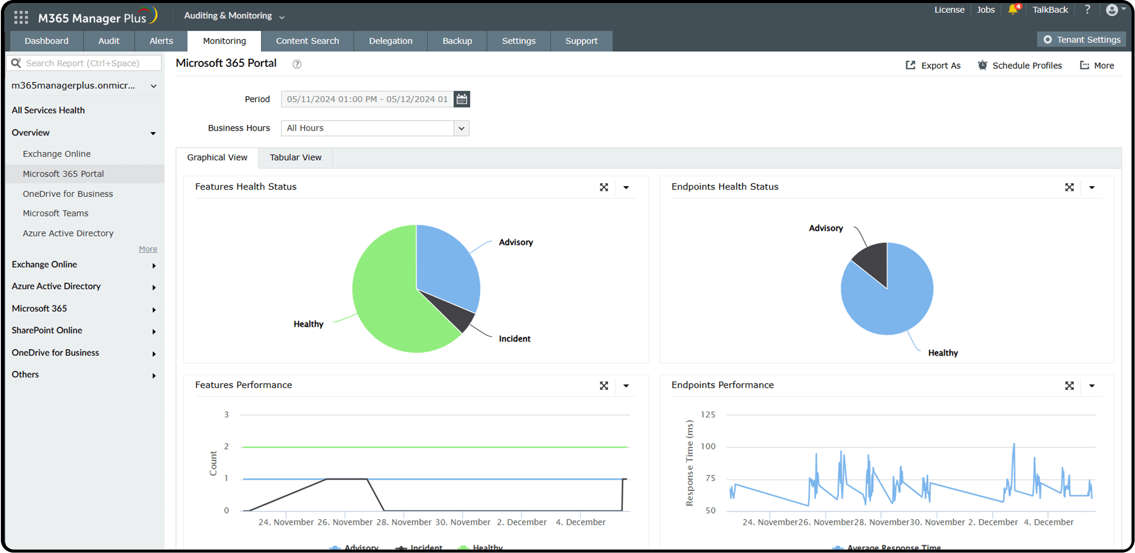Click the help icon beside Microsoft 365 Portal

(x=297, y=64)
